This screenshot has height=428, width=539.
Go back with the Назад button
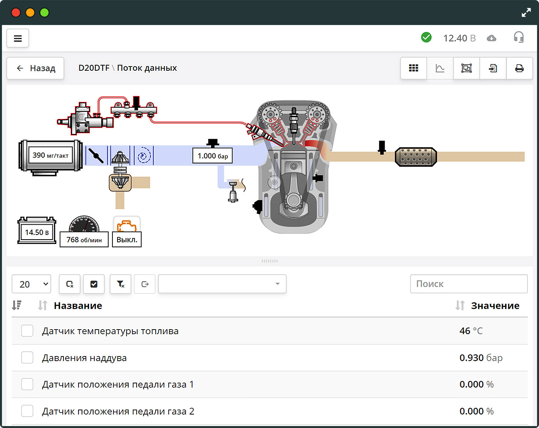coord(35,68)
